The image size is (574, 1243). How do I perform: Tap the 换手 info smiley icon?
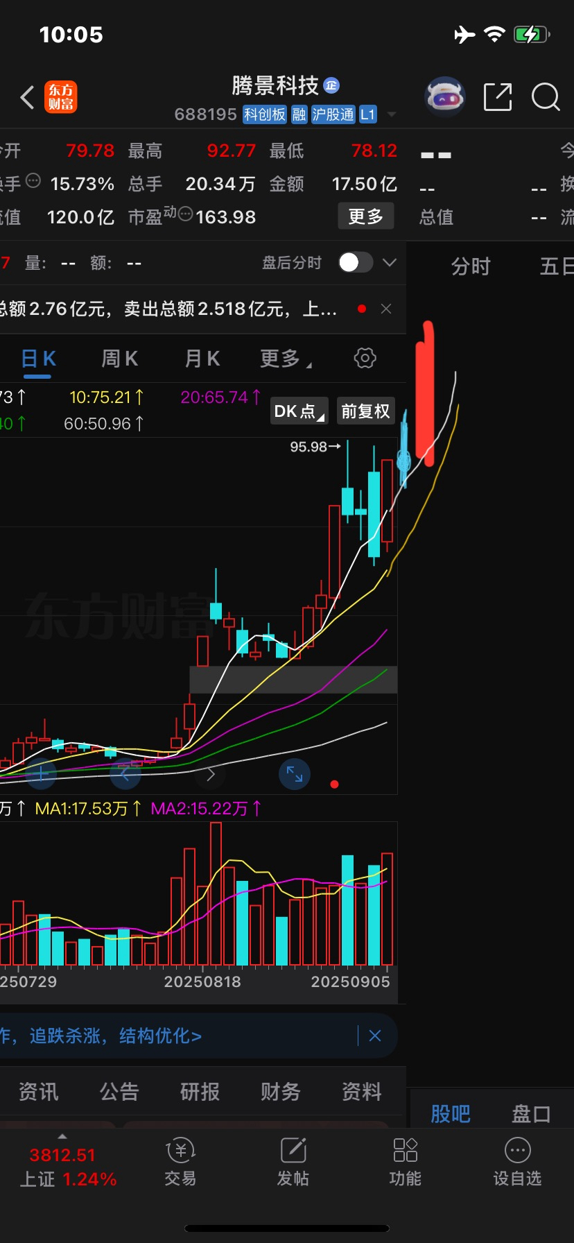[x=33, y=182]
